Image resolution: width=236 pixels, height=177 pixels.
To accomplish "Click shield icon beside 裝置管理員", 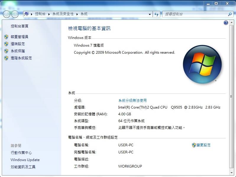I will pyautogui.click(x=6, y=37).
